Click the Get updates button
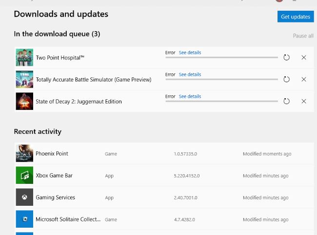The width and height of the screenshot is (317, 235). tap(296, 17)
